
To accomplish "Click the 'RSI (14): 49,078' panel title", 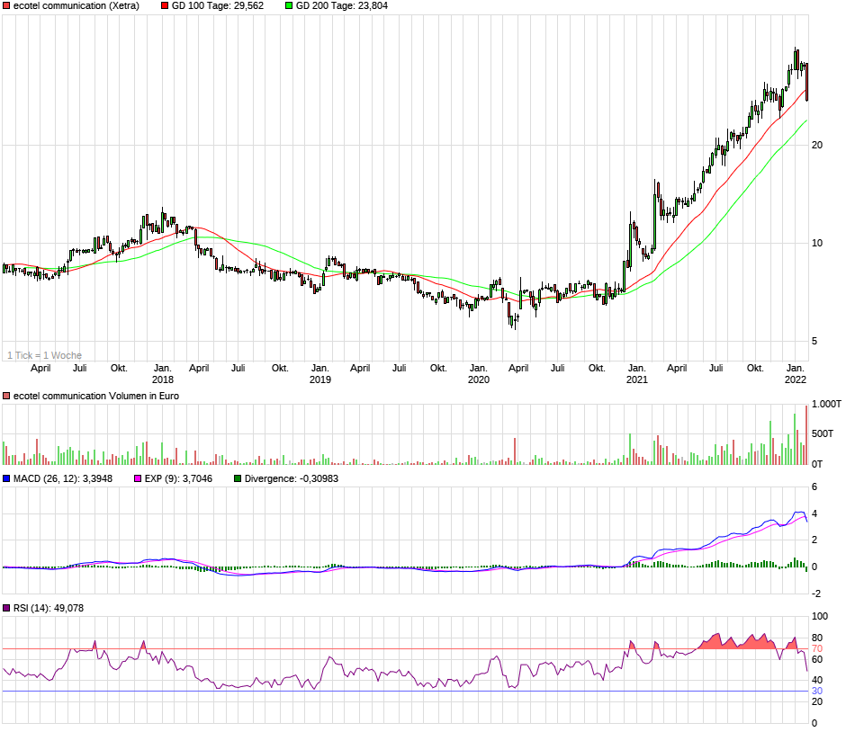I will 49,609.
